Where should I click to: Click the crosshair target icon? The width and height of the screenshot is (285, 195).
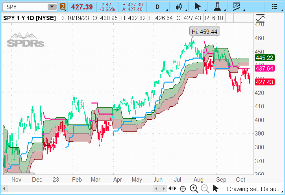point(183,189)
